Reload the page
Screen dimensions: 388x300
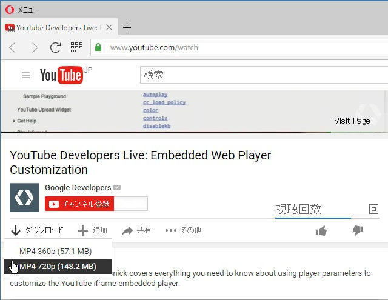tap(55, 47)
